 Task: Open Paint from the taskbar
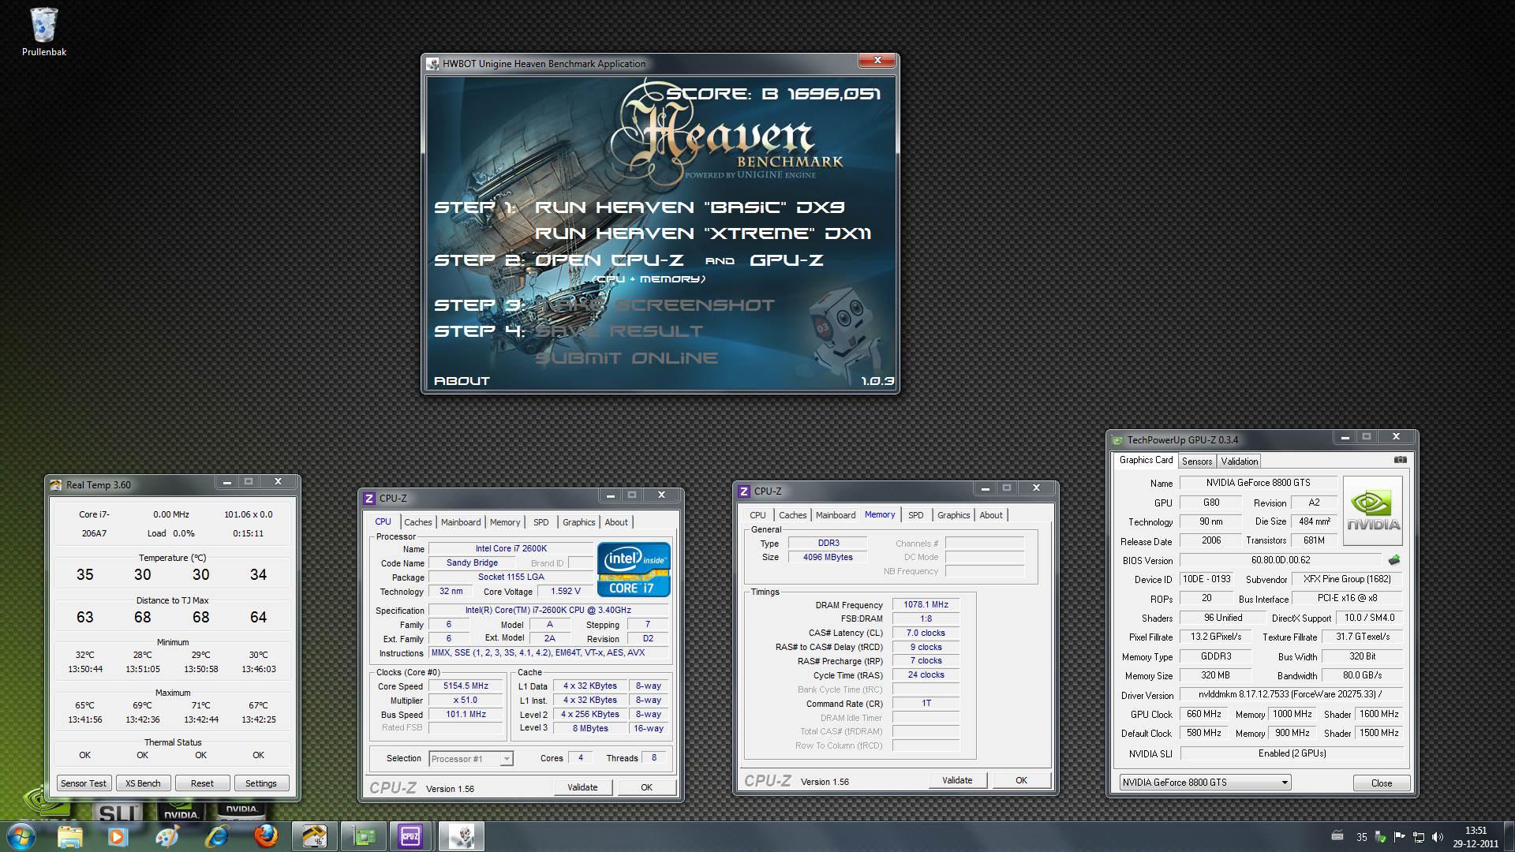click(167, 836)
